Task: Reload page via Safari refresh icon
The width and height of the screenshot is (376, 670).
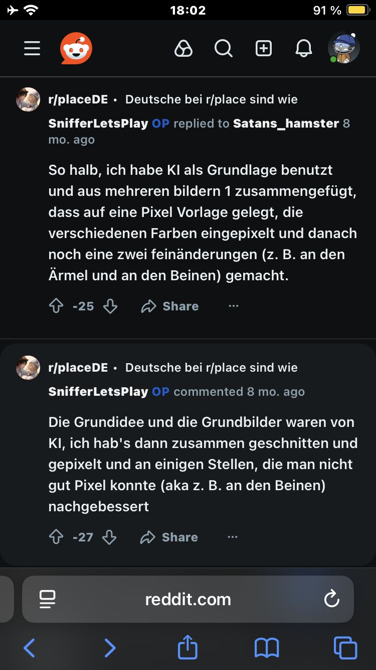Action: (x=332, y=599)
